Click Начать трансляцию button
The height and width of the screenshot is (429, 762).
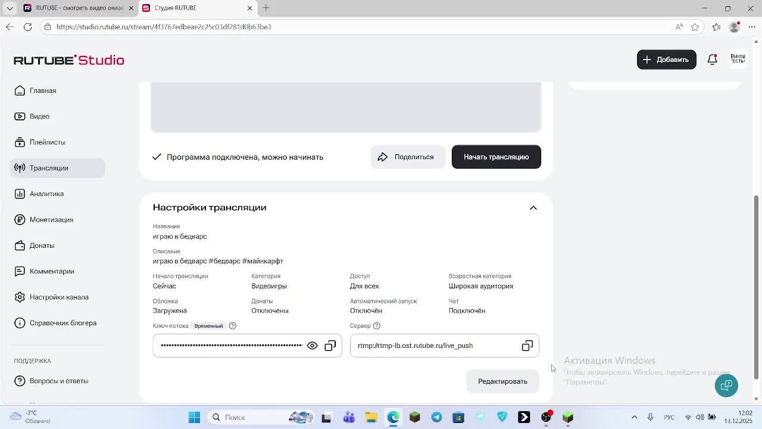pyautogui.click(x=496, y=157)
